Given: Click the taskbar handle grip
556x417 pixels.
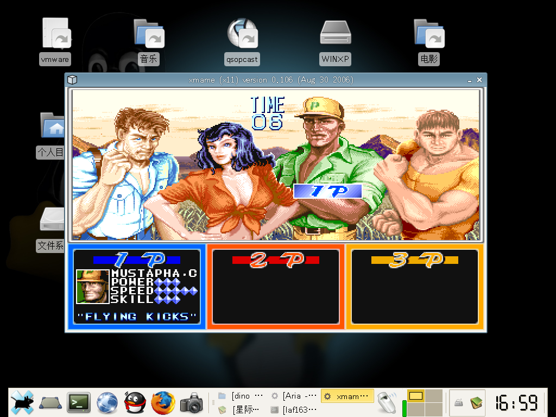Looking at the screenshot, I should [x=213, y=402].
